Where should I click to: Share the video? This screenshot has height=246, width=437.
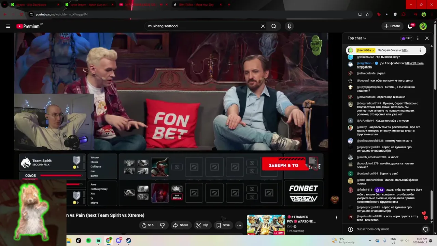tap(181, 225)
